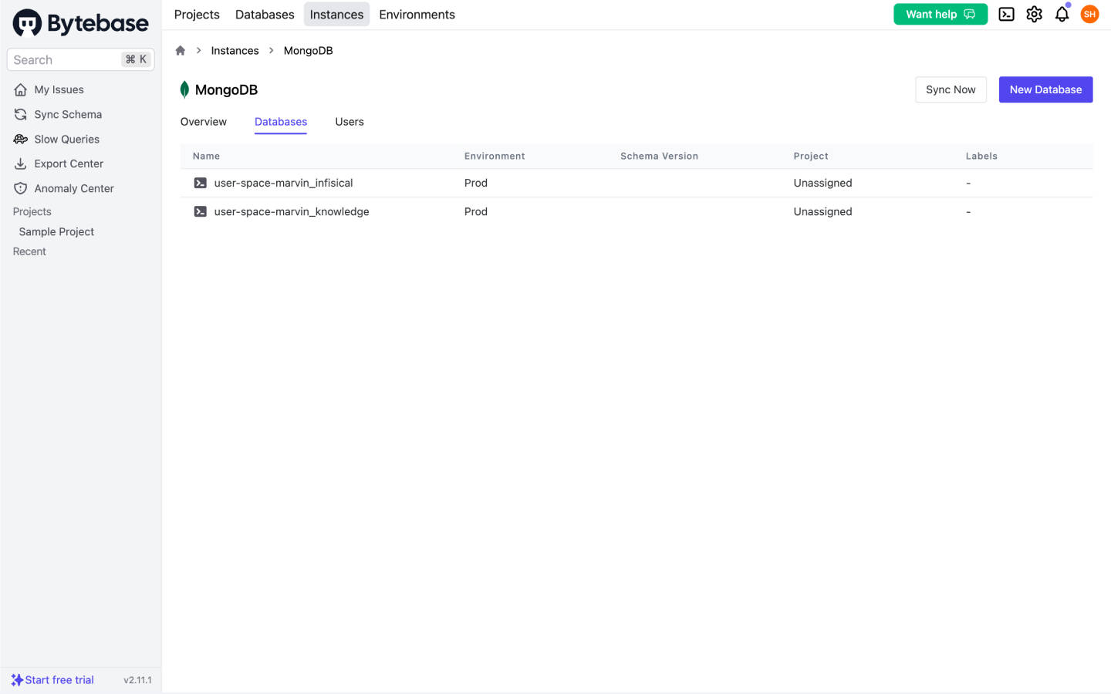Go to Export Center
Viewport: 1111px width, 694px height.
[x=69, y=164]
